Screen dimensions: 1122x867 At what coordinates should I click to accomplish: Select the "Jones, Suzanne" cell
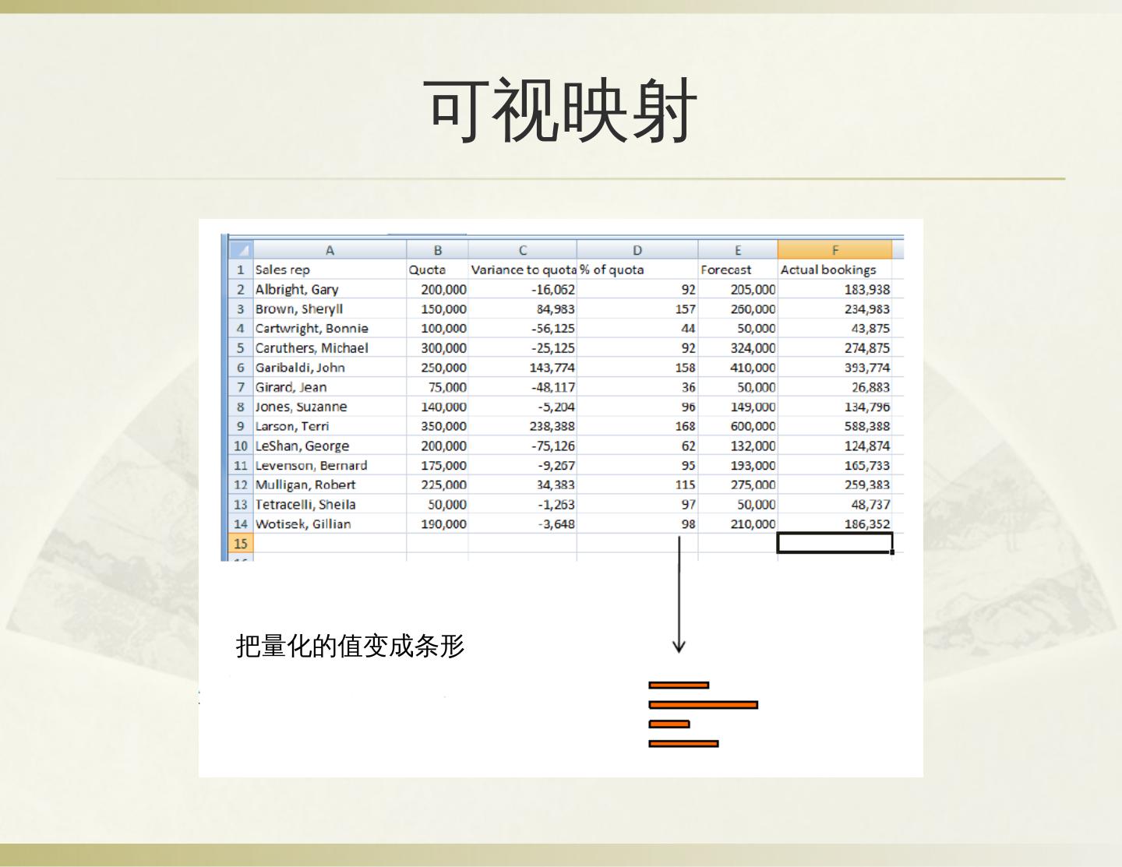point(330,407)
